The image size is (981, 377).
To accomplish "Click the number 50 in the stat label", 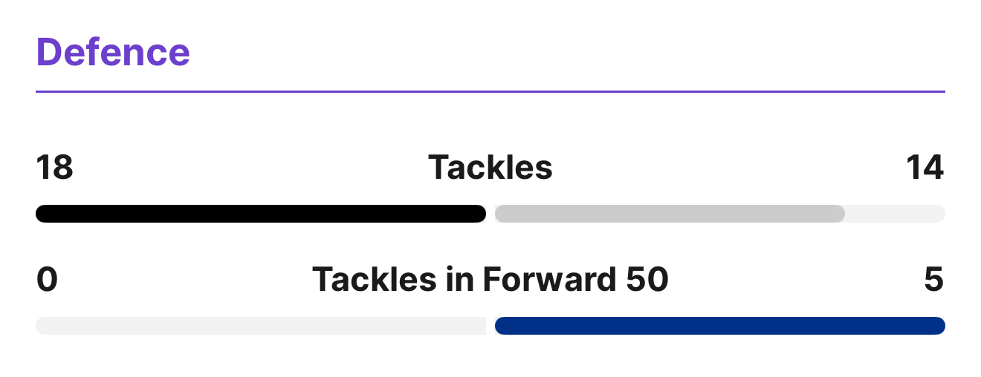I will coord(647,280).
